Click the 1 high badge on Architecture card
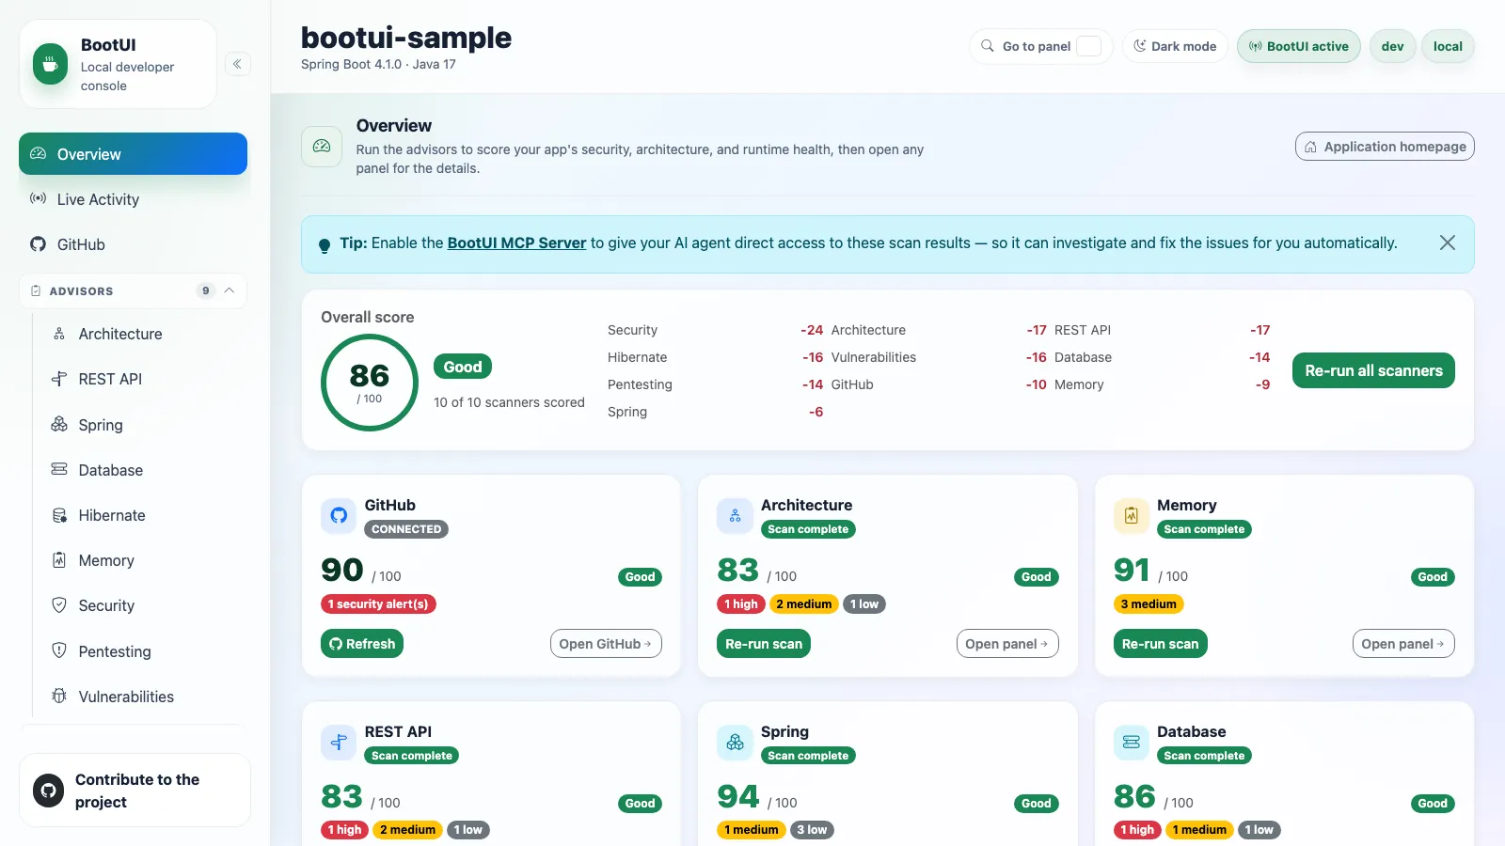This screenshot has height=846, width=1505. (740, 604)
